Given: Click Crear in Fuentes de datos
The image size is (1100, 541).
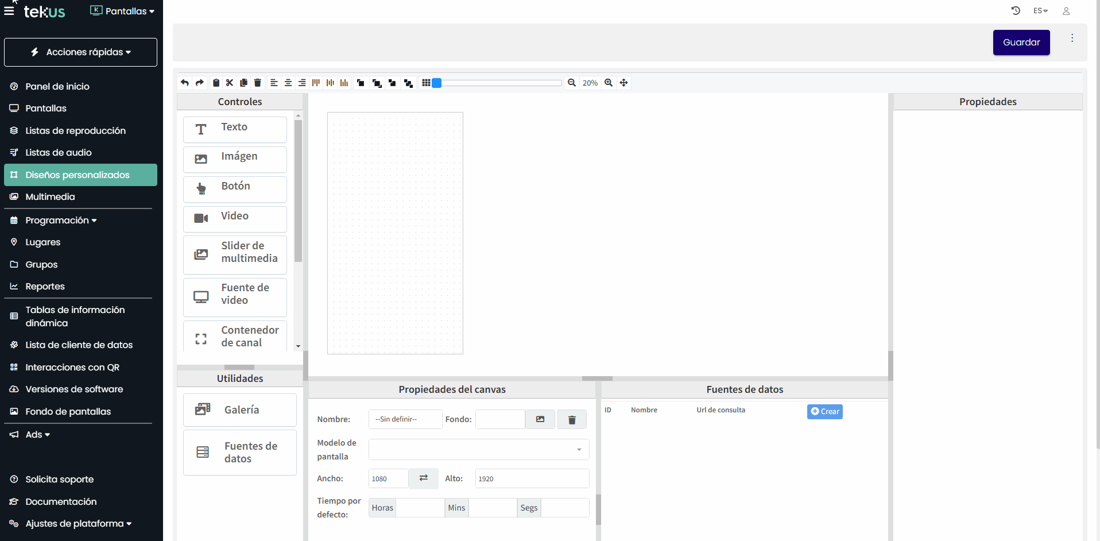Looking at the screenshot, I should click(x=824, y=412).
